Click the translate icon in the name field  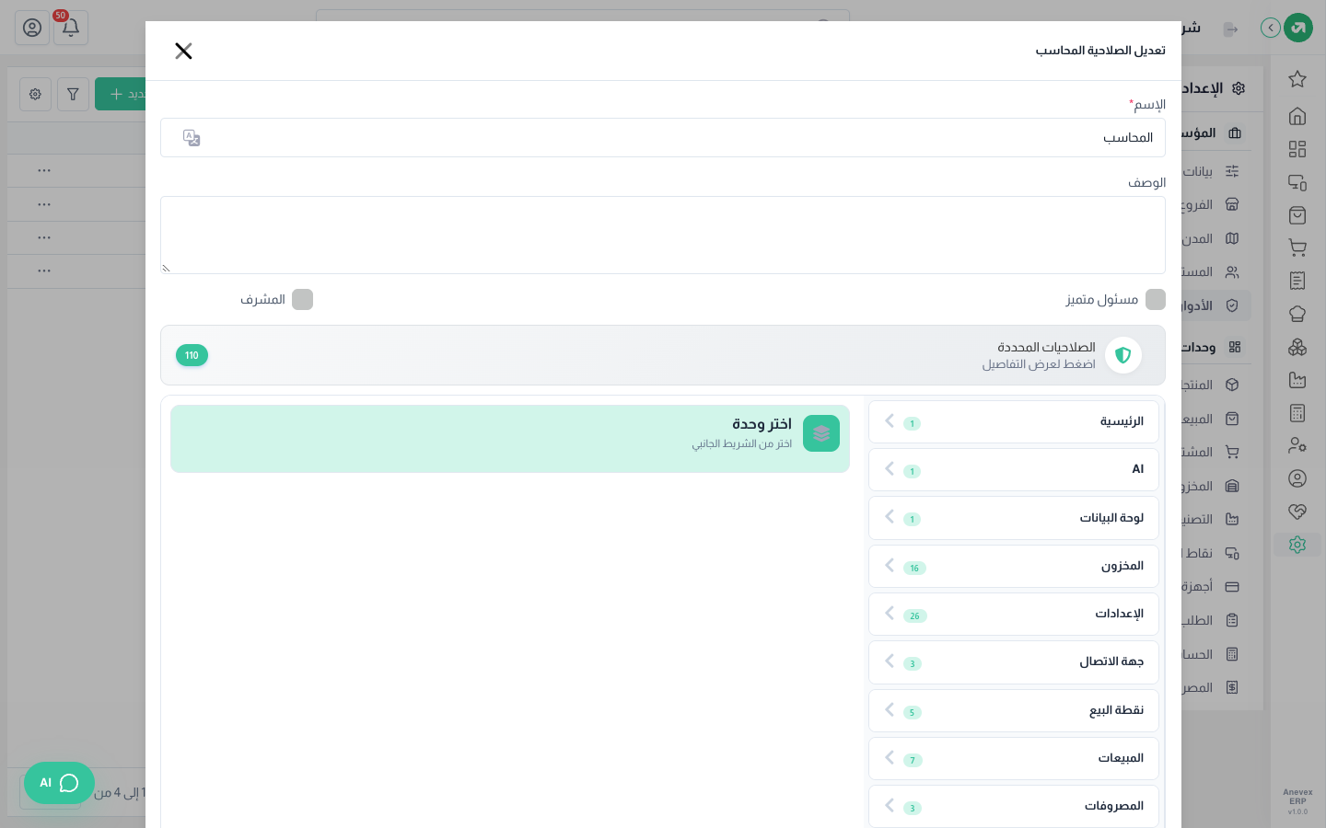pyautogui.click(x=192, y=138)
